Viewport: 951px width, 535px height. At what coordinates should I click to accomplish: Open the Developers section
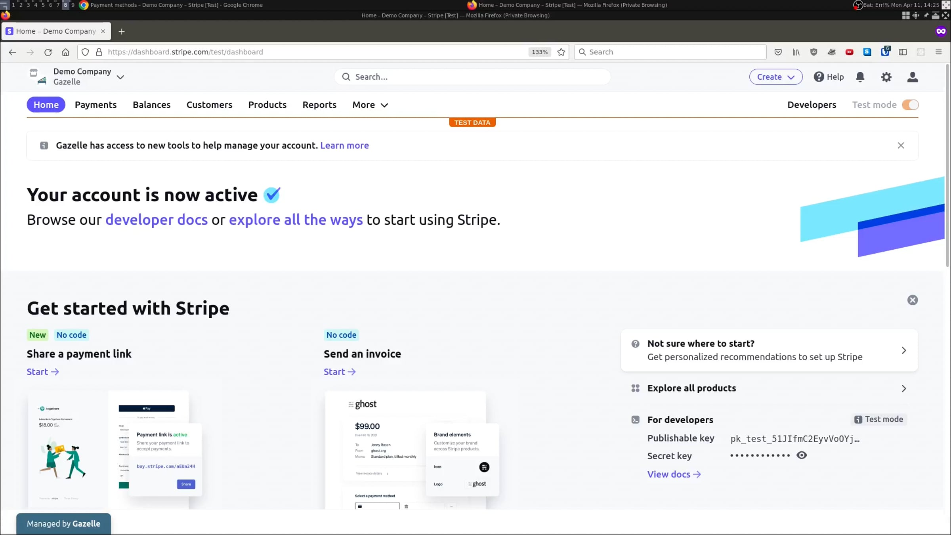812,105
